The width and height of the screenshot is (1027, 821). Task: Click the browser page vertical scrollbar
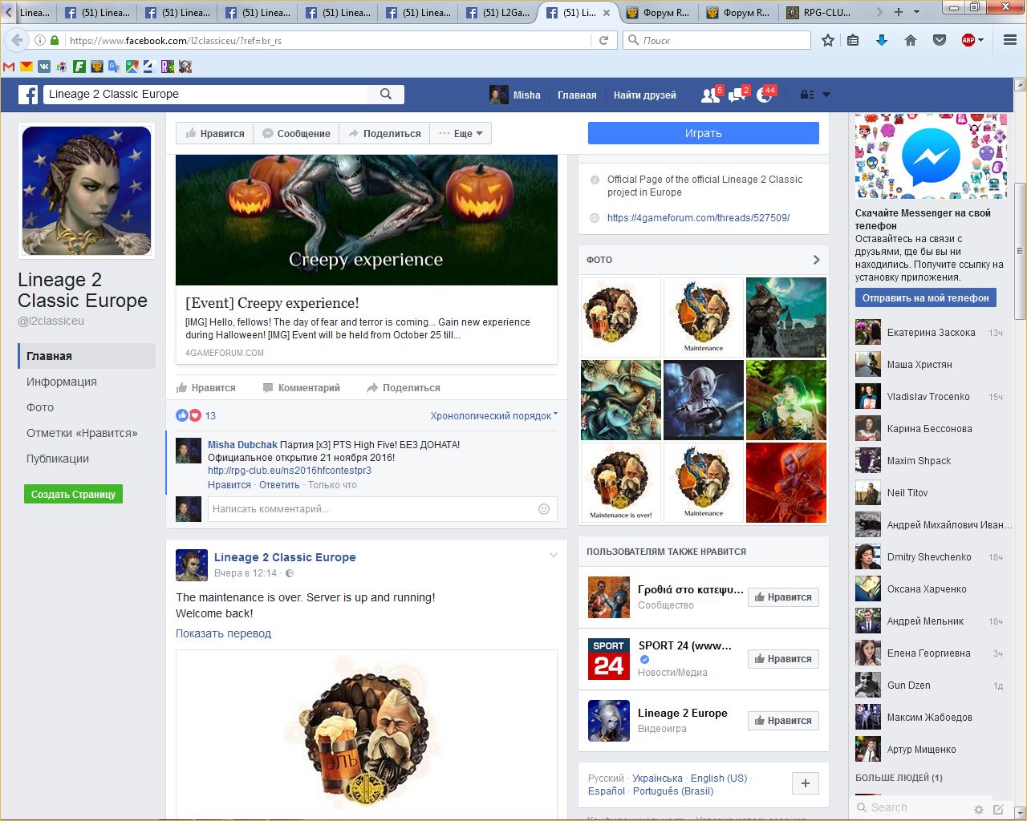click(1021, 251)
